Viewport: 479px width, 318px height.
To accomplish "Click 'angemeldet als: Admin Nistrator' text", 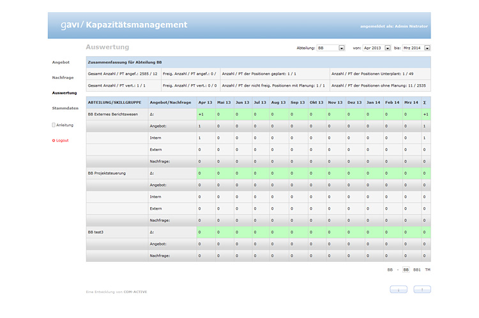I will 394,26.
